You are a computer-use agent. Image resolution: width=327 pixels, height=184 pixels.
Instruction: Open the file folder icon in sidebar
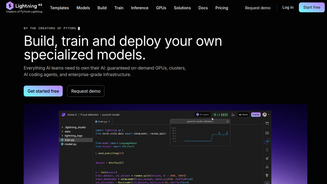[267, 133]
